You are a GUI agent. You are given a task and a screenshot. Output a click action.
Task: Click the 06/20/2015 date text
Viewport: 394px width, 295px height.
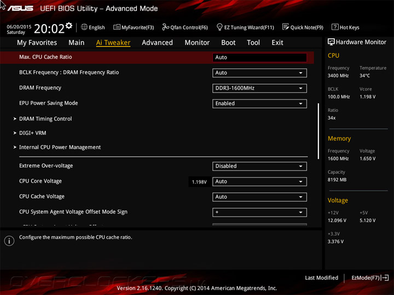tap(19, 27)
